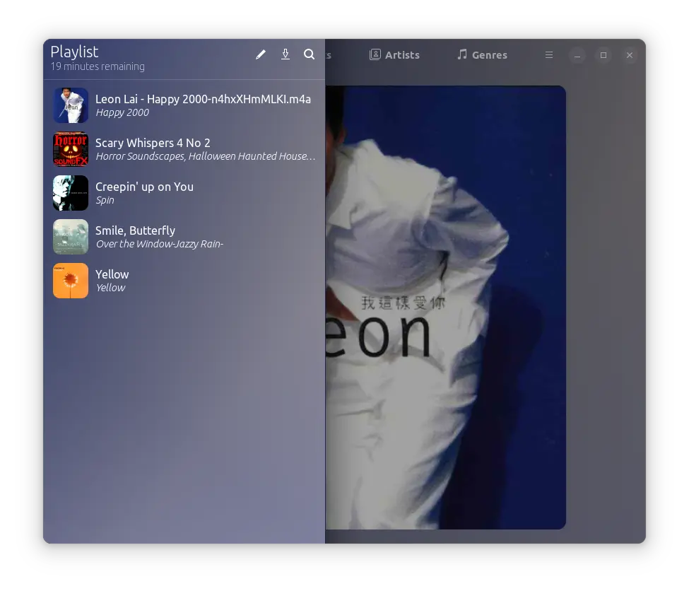689x591 pixels.
Task: Switch to the Artists tab label
Action: coord(402,55)
